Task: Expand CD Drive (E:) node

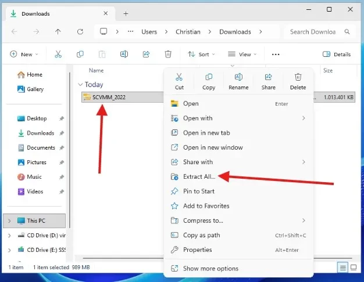Action: click(9, 250)
